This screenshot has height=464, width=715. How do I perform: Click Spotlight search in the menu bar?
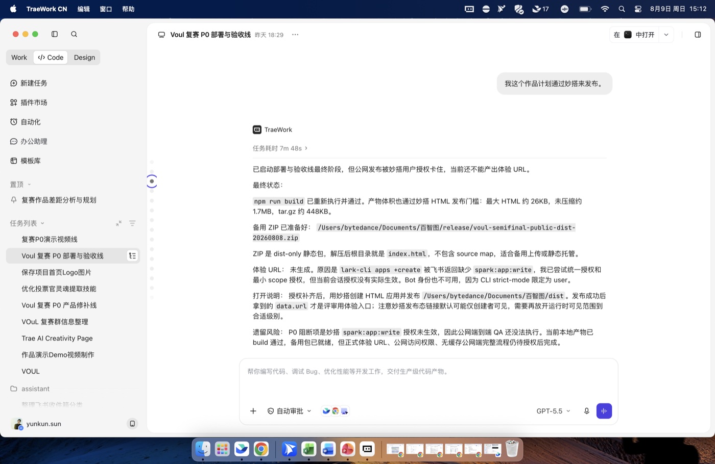pyautogui.click(x=622, y=9)
